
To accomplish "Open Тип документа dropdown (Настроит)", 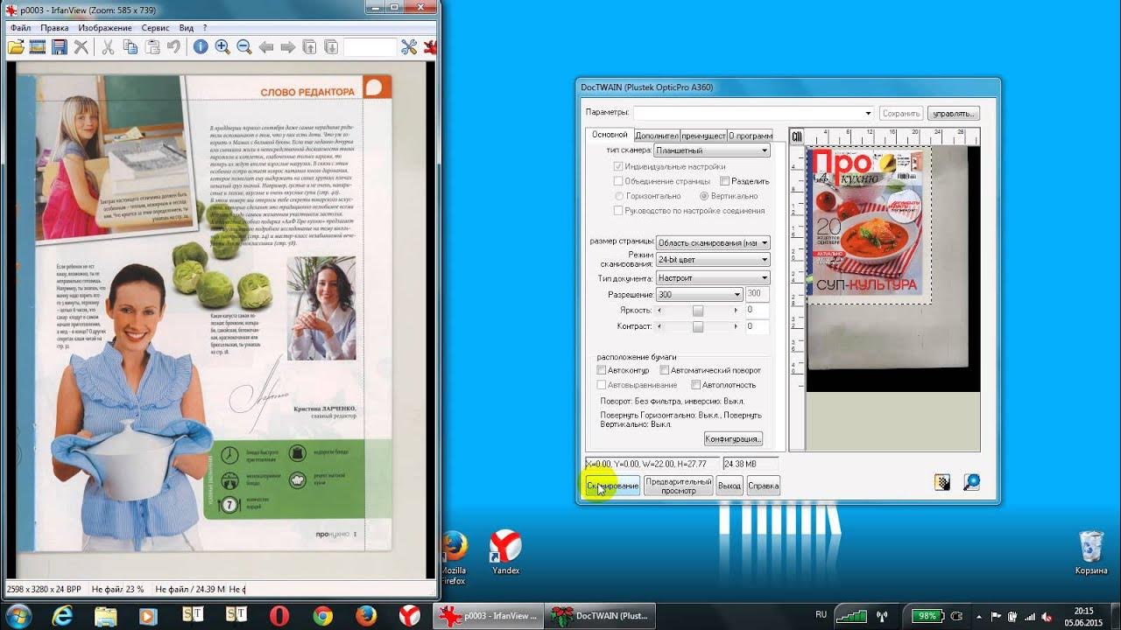I will point(712,277).
